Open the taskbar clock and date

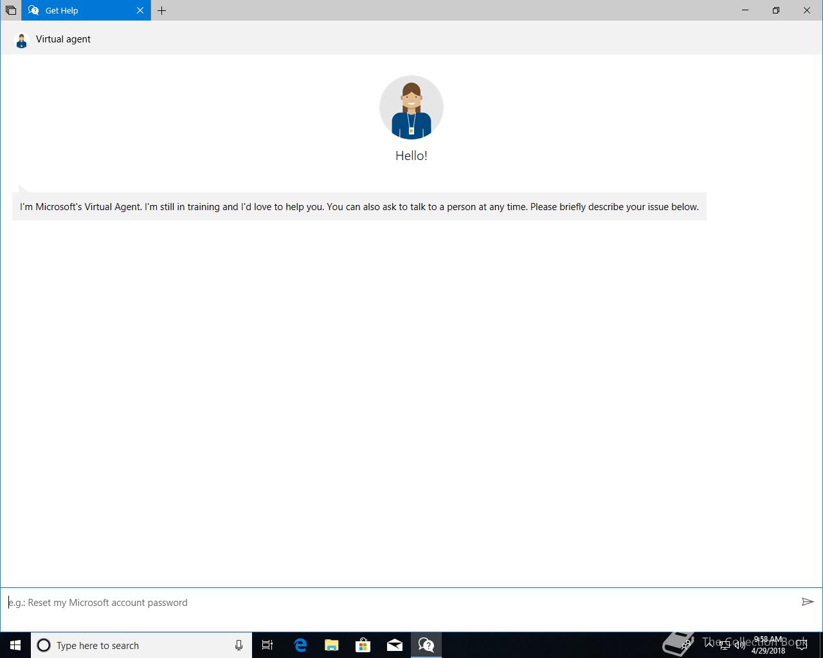768,645
